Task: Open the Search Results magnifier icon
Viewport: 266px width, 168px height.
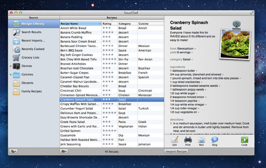Action: coord(16,32)
